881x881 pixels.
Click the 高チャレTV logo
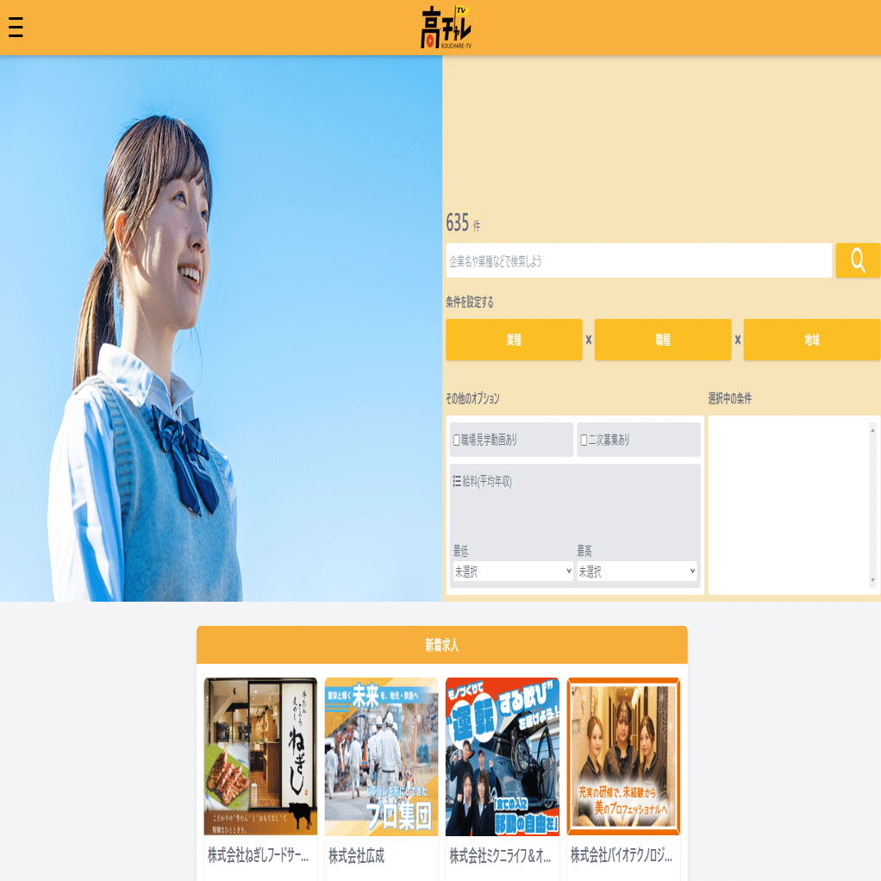click(447, 27)
